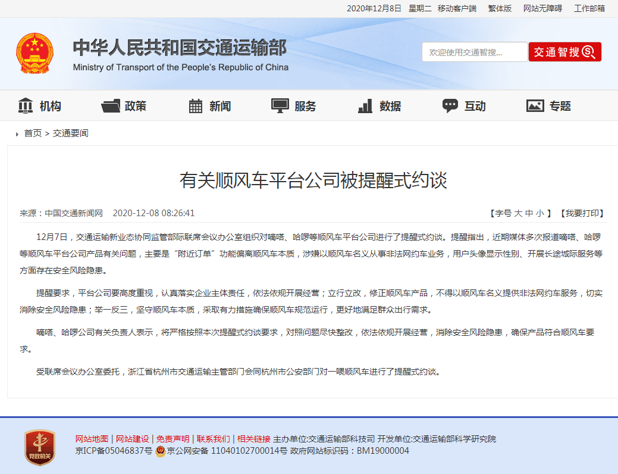Open 移动客户端 in the top bar
This screenshot has width=618, height=474.
457,8
